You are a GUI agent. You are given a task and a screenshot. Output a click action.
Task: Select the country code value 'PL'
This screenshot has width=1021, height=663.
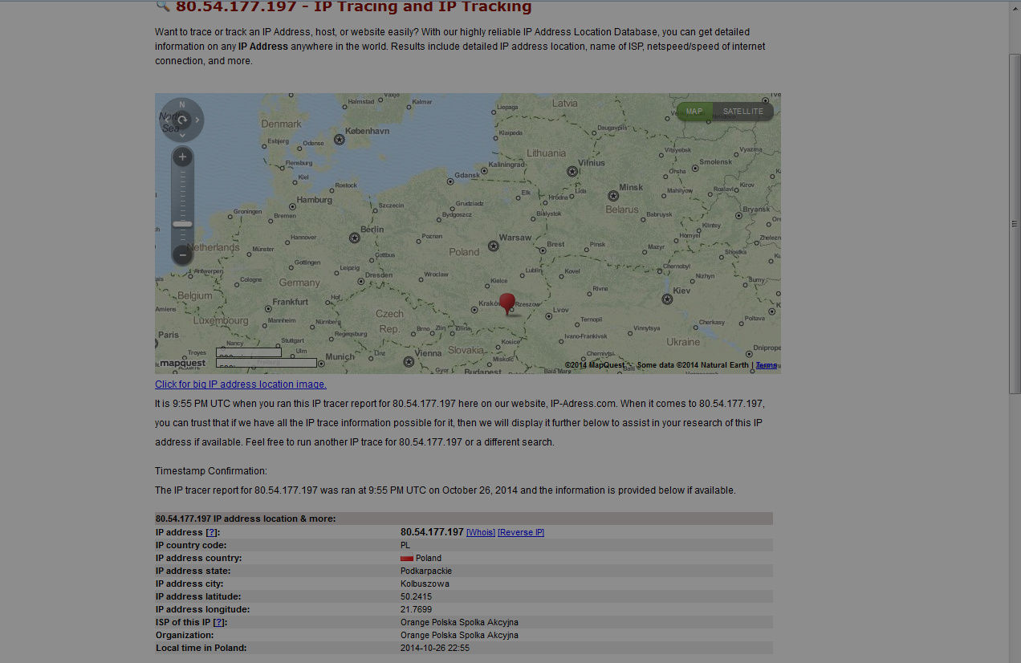pos(405,545)
